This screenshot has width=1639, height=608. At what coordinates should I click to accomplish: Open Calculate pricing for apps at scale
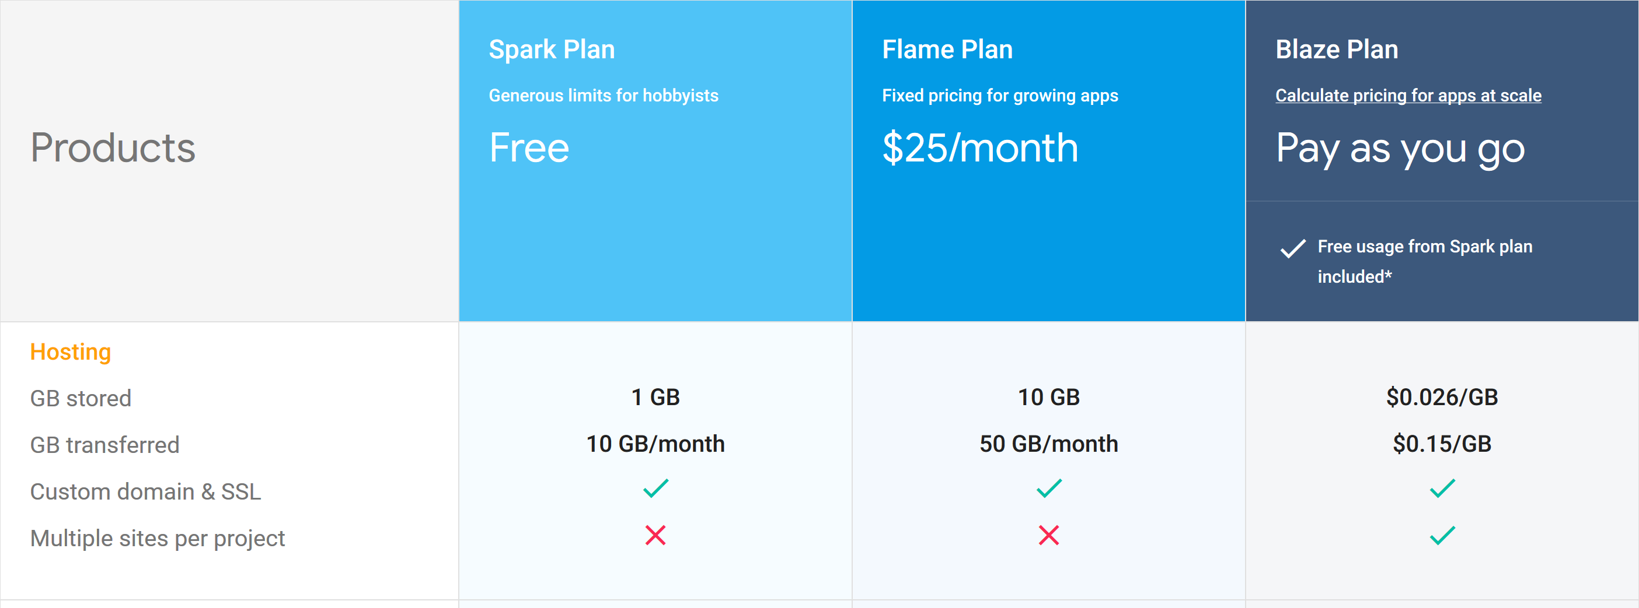click(1408, 95)
